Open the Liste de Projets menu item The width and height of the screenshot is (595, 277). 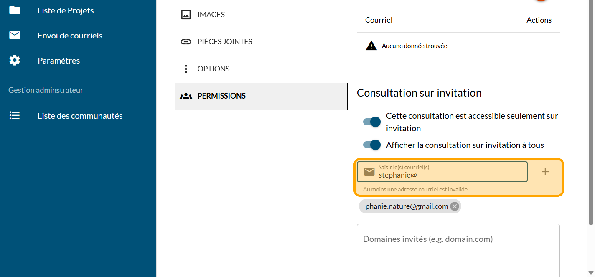pyautogui.click(x=66, y=10)
